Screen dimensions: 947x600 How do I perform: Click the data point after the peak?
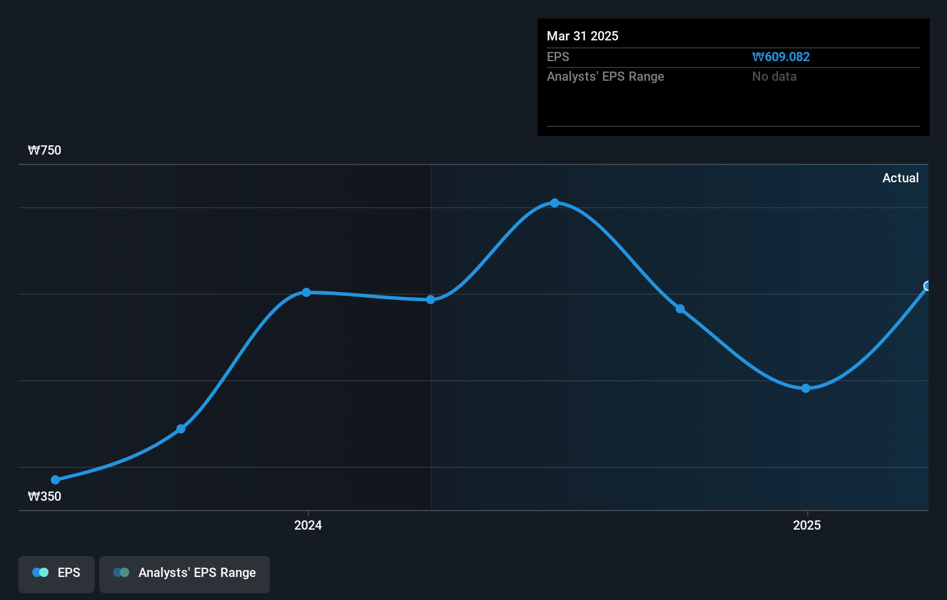pyautogui.click(x=681, y=309)
